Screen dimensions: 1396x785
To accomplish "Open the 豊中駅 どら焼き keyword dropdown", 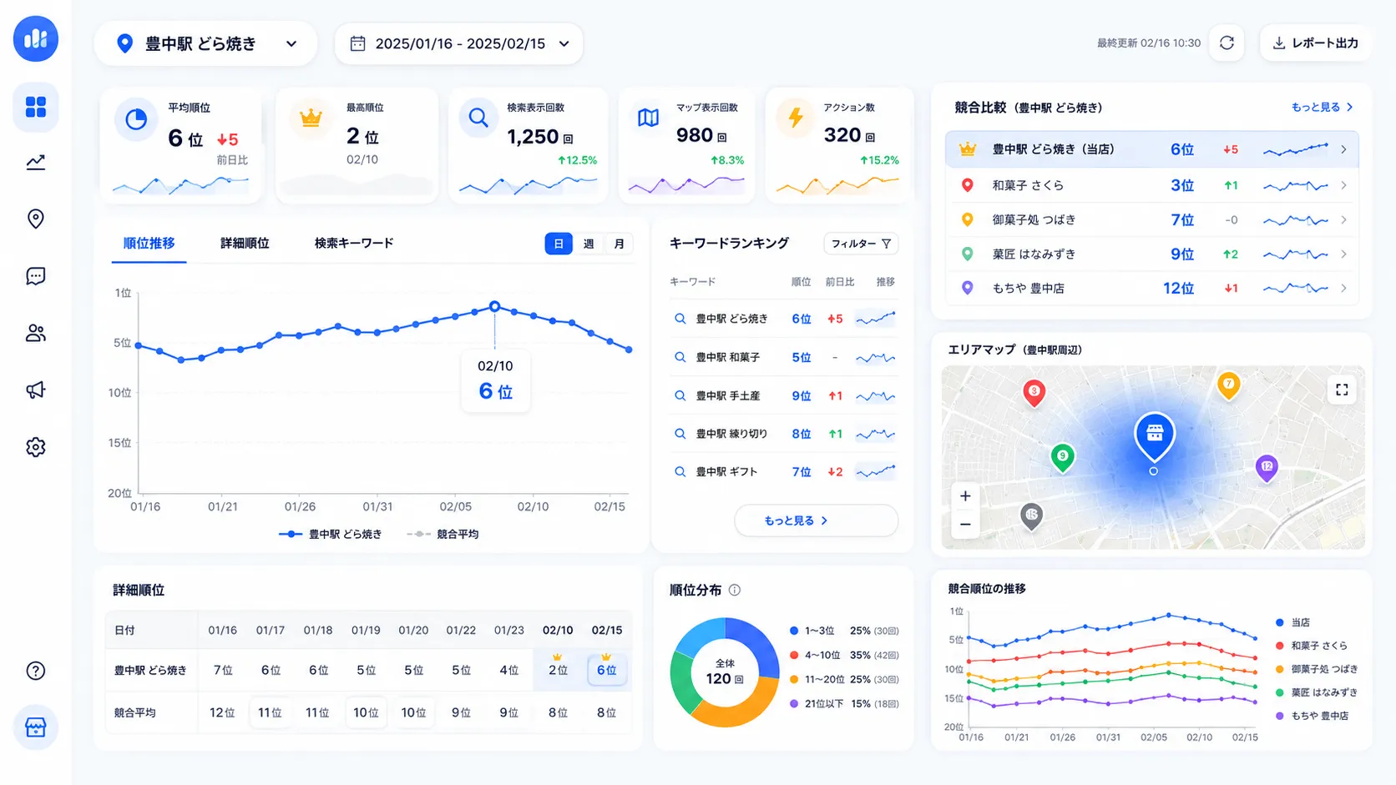I will coord(205,43).
